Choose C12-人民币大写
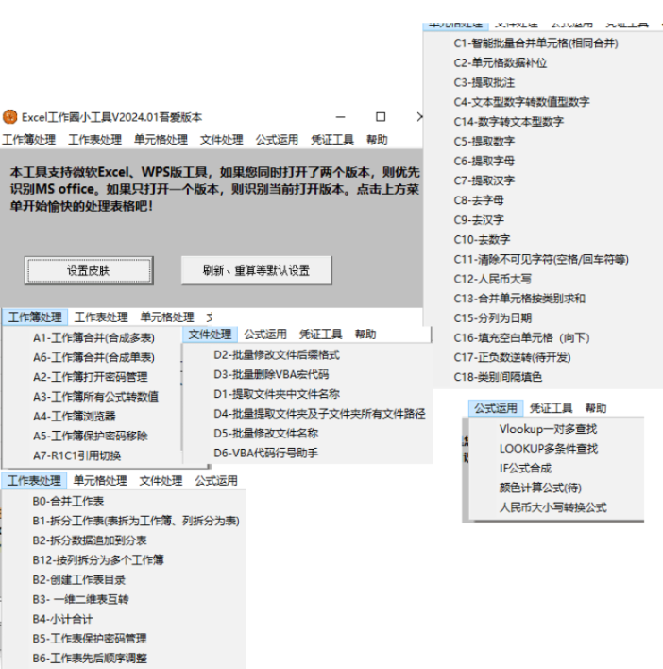 [492, 279]
